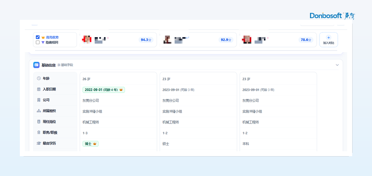
Task: Click the badge icon beside 现任岗位
Action: [x=39, y=122]
